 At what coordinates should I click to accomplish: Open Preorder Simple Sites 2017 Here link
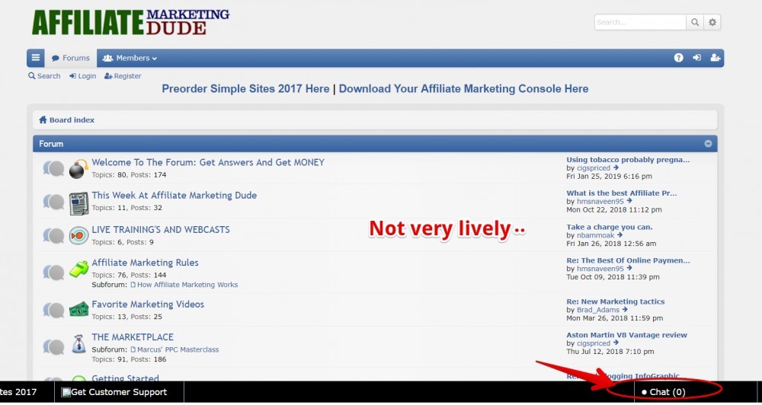point(245,89)
